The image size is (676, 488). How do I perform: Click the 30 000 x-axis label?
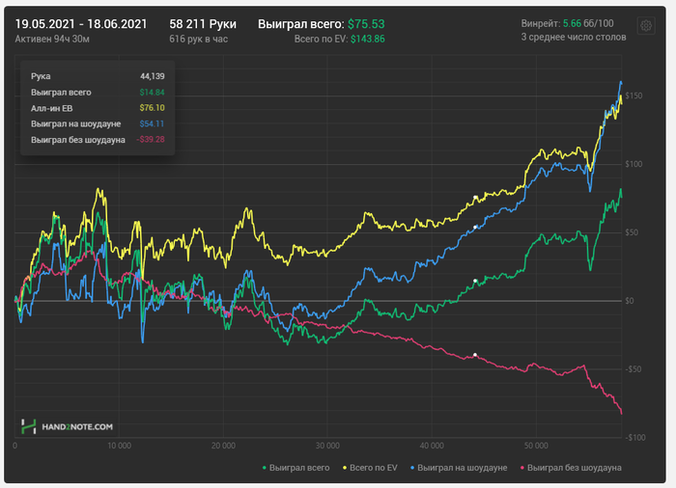(327, 446)
